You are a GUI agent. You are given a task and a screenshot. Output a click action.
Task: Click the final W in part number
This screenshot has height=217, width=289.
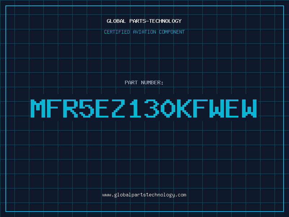click(249, 109)
